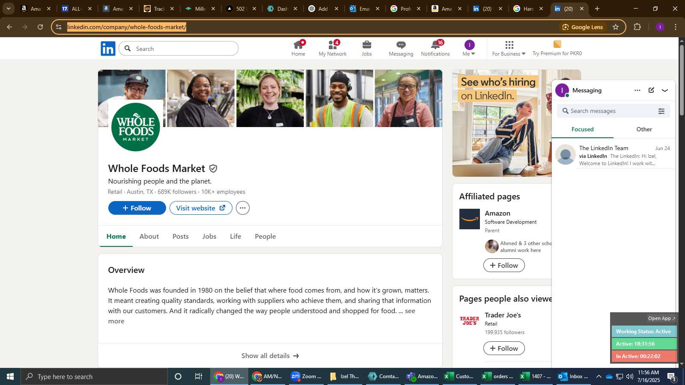Expand For Business grid menu
Image resolution: width=685 pixels, height=385 pixels.
click(x=509, y=48)
